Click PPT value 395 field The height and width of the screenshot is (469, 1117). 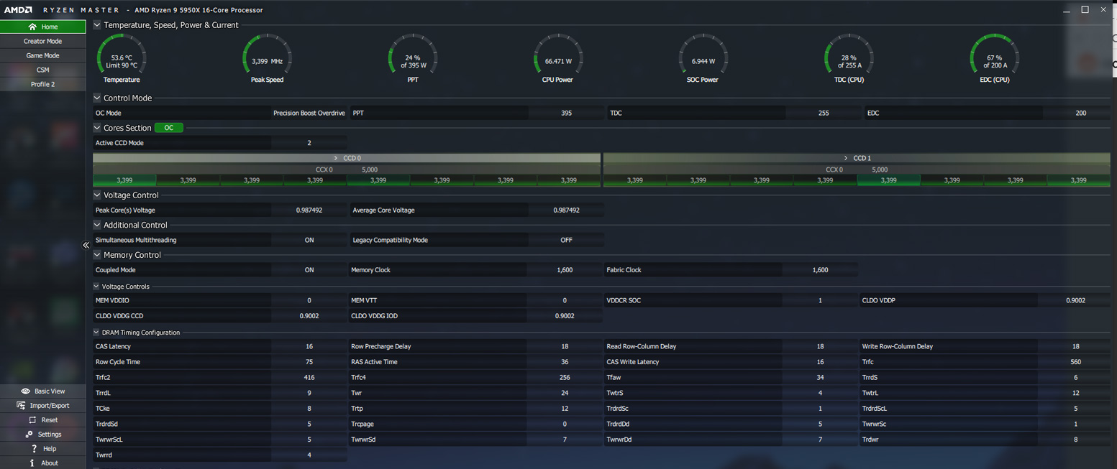(x=566, y=113)
